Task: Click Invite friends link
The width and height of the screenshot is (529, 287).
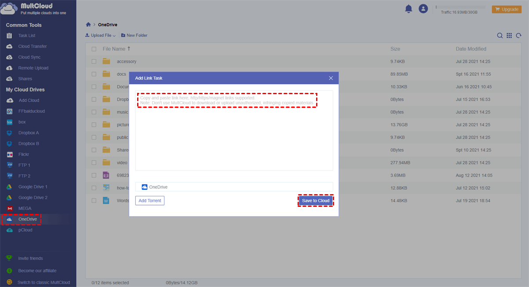Action: pos(30,258)
